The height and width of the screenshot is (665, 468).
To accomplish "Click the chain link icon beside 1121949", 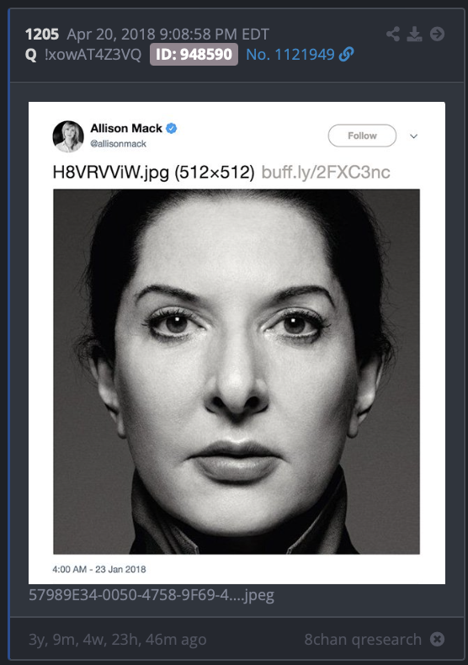I will click(x=346, y=54).
